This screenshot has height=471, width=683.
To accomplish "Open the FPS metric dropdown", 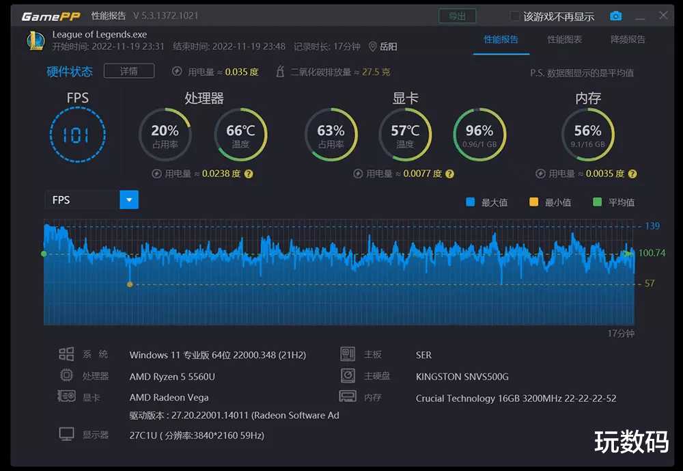I will click(129, 200).
